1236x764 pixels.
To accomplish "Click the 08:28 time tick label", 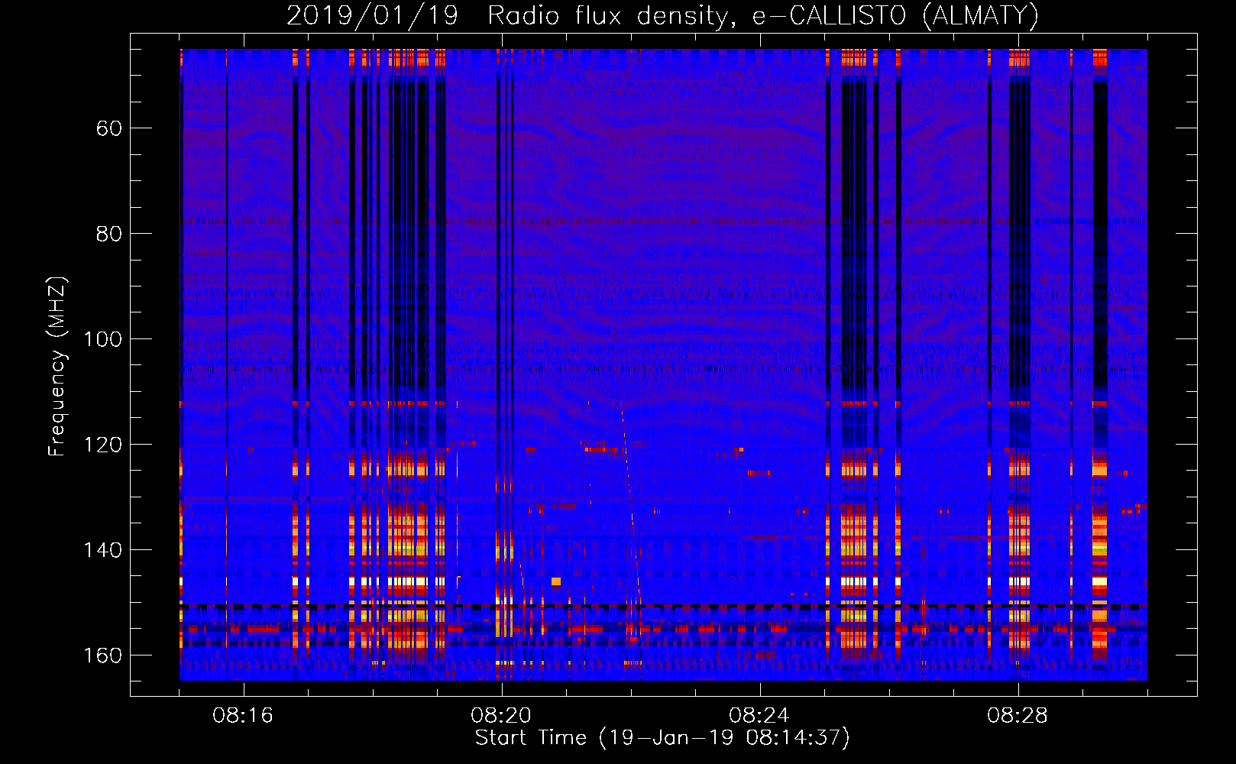I will pos(1018,716).
